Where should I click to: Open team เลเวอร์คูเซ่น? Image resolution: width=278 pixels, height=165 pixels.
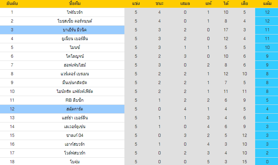75,127
